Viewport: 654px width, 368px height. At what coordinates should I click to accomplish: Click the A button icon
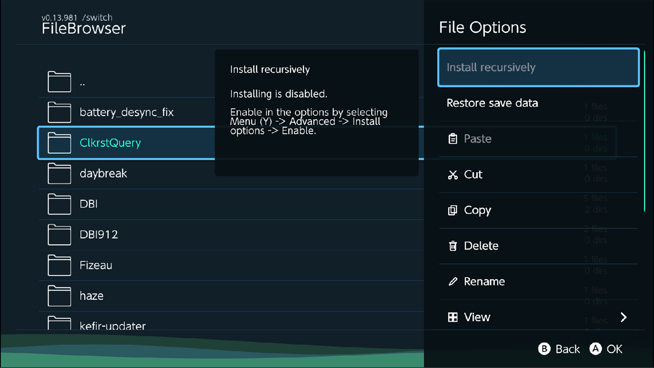595,349
